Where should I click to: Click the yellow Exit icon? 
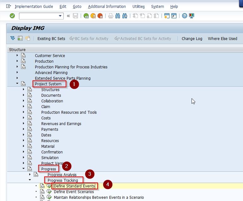tap(93, 16)
